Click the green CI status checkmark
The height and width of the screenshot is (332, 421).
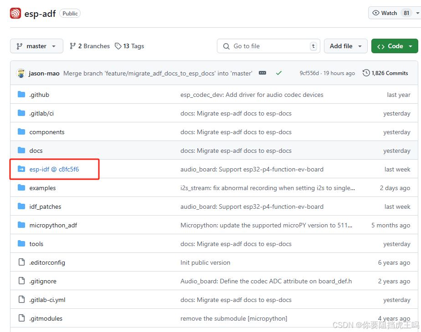[x=279, y=73]
